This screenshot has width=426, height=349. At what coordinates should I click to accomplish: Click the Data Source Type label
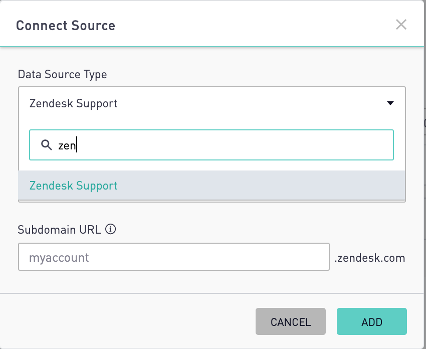[62, 75]
